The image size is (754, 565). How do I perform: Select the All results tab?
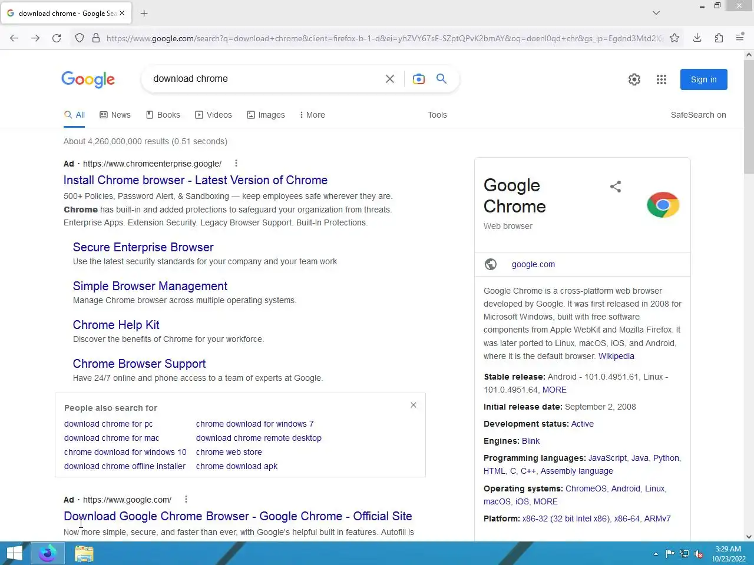coord(75,115)
